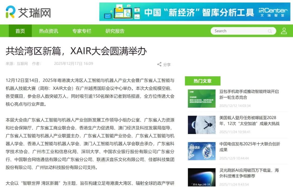Click the search magnifier icon

tap(270, 31)
